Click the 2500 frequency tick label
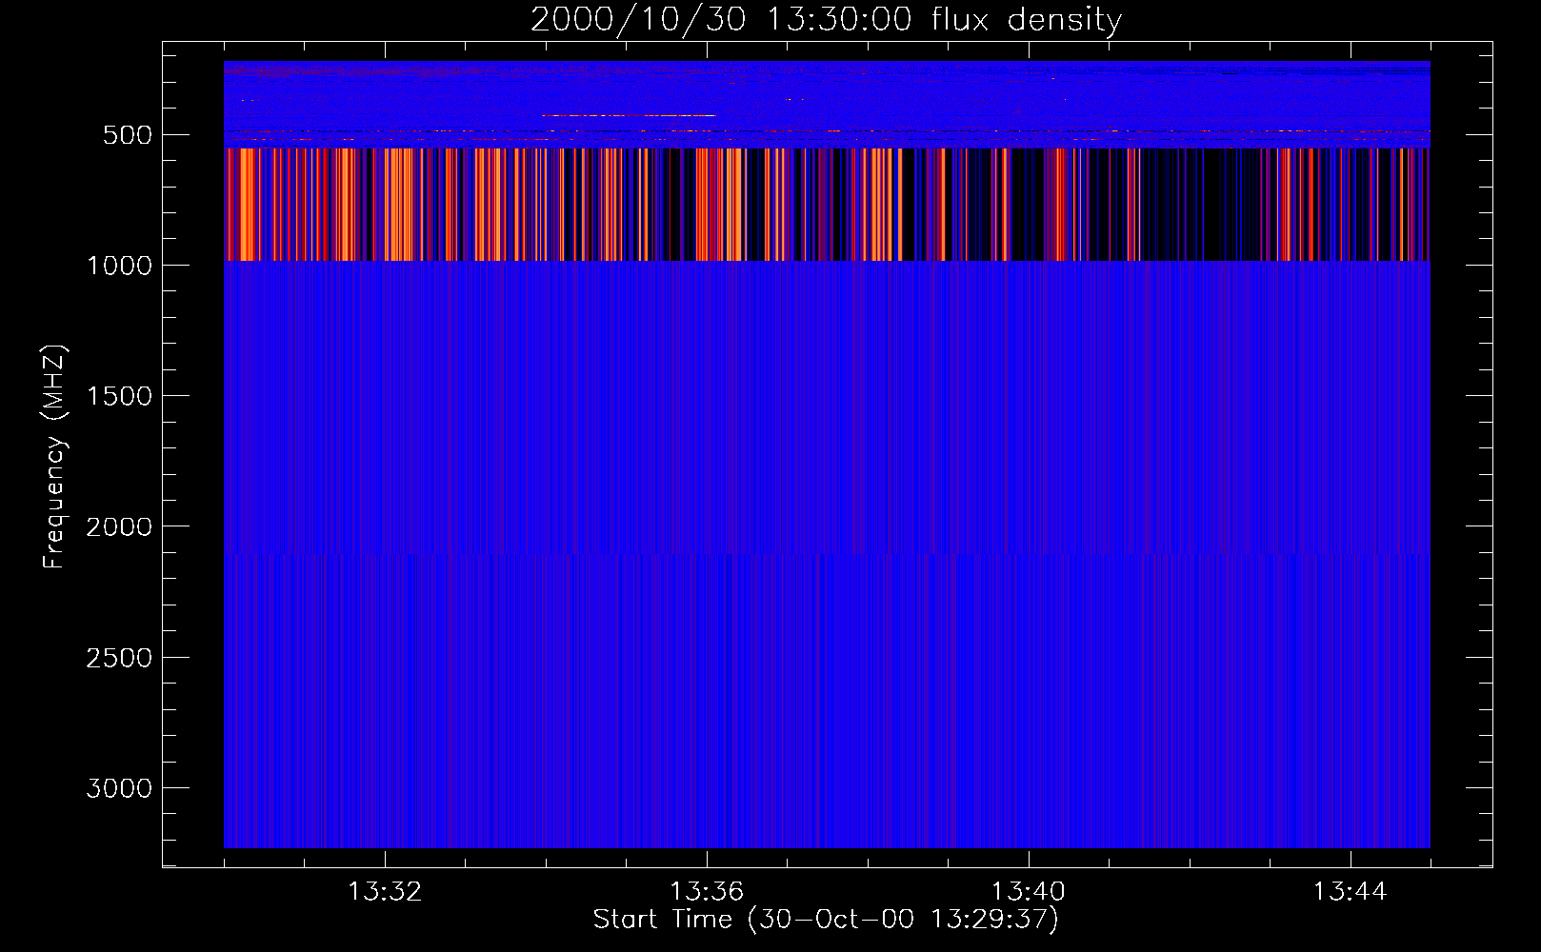Viewport: 1541px width, 952px height. [x=119, y=658]
